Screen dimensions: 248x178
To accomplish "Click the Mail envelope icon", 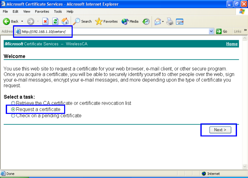I will [x=158, y=22].
